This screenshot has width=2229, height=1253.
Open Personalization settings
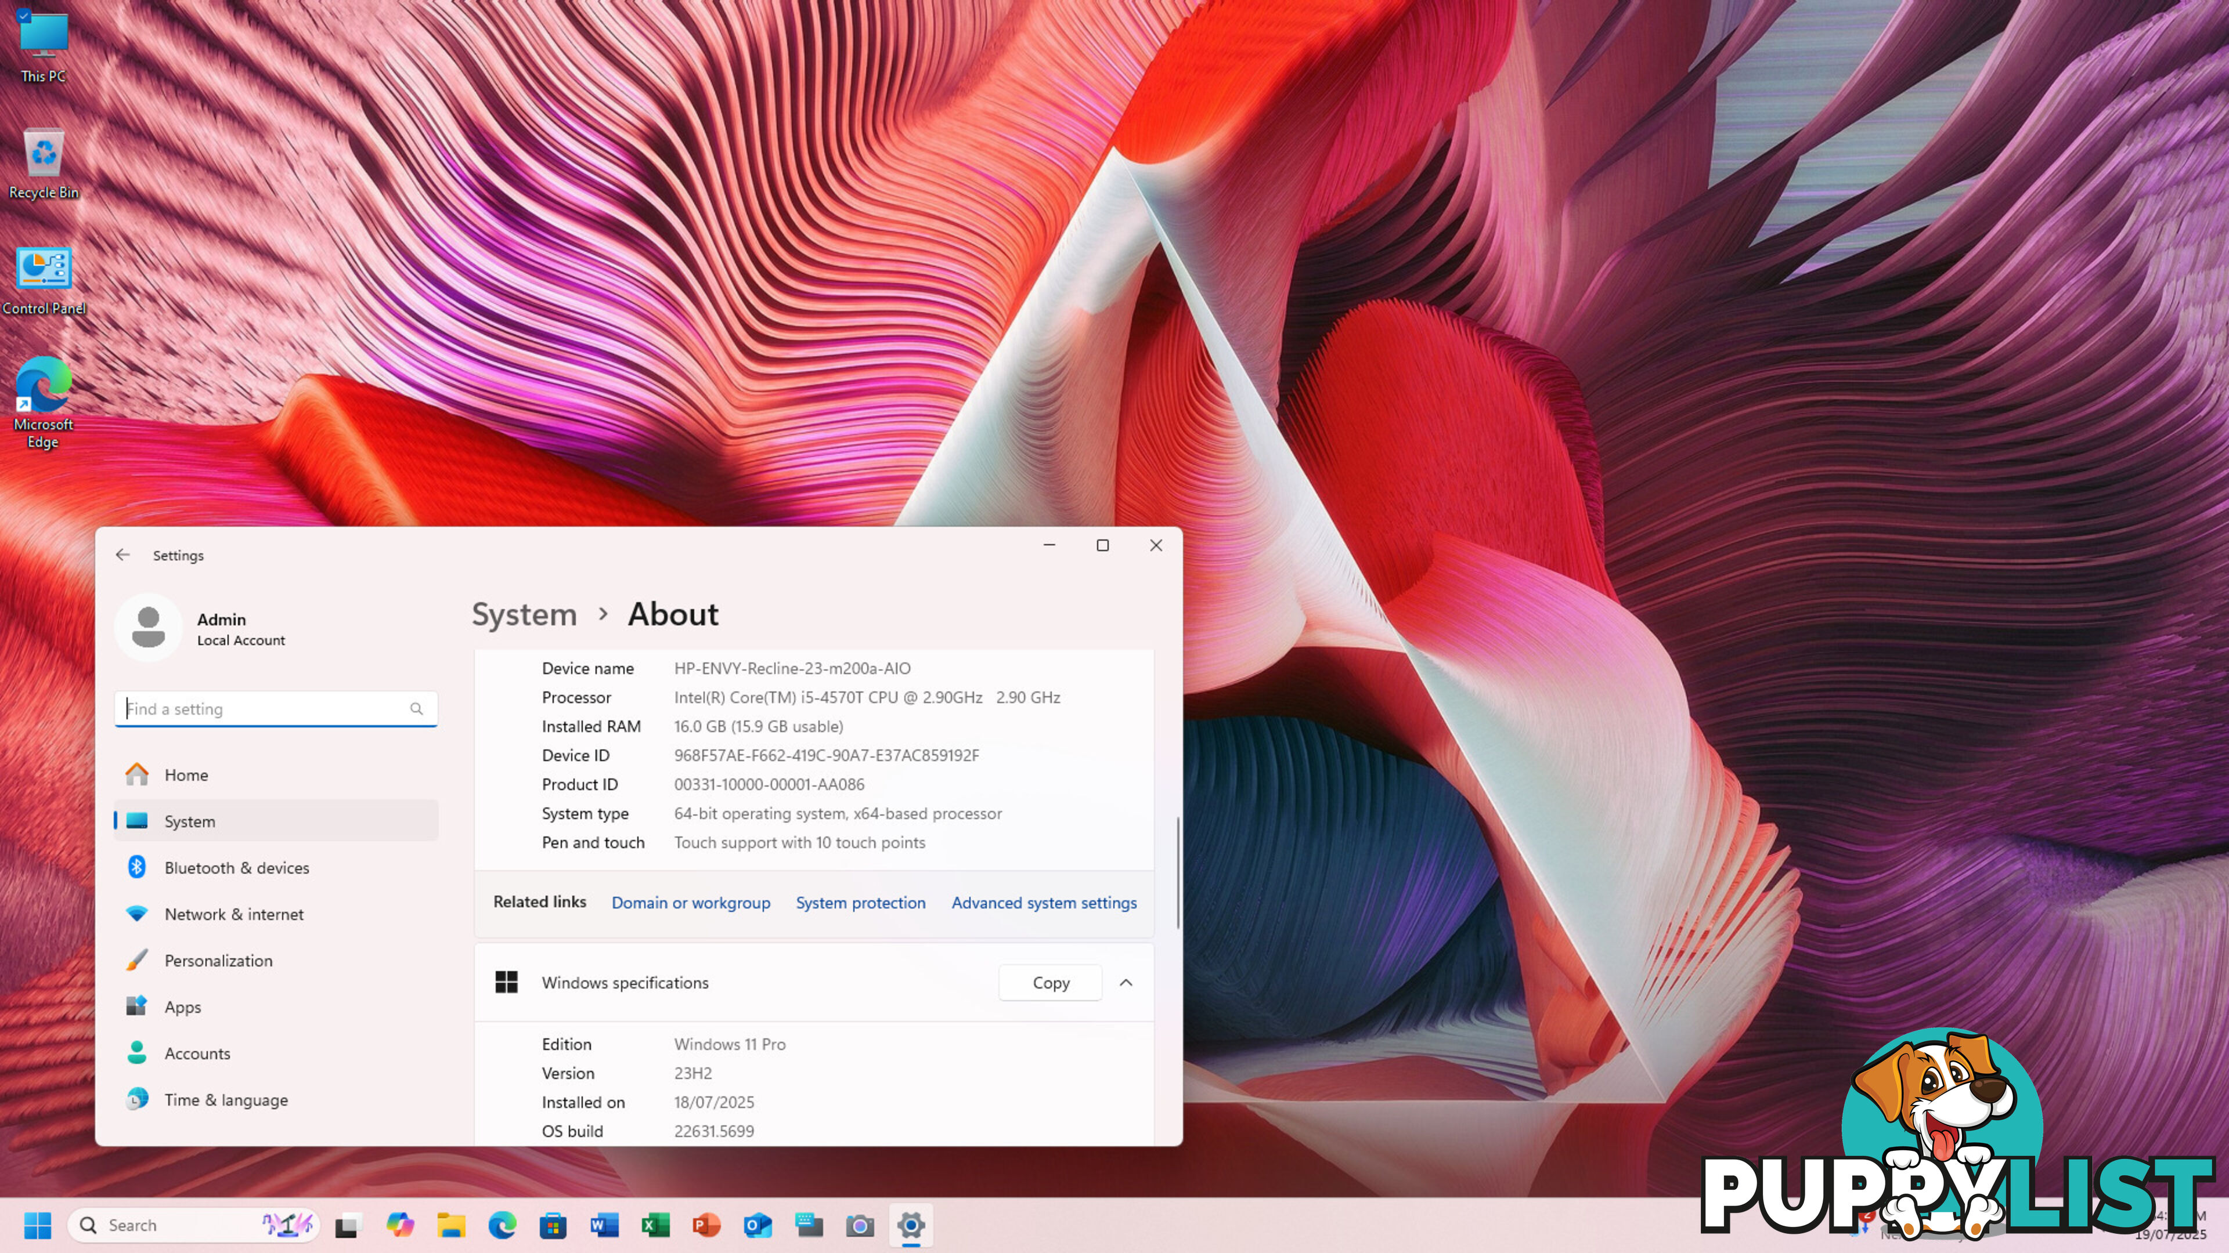275,961
